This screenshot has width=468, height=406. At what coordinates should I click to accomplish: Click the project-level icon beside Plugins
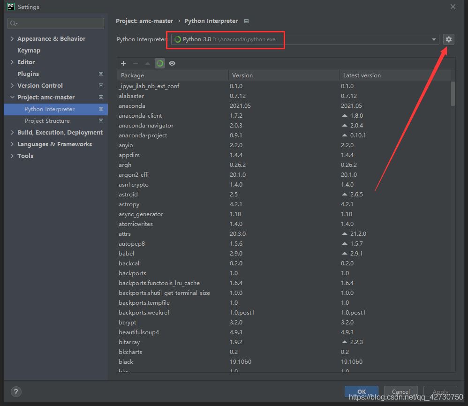point(101,74)
